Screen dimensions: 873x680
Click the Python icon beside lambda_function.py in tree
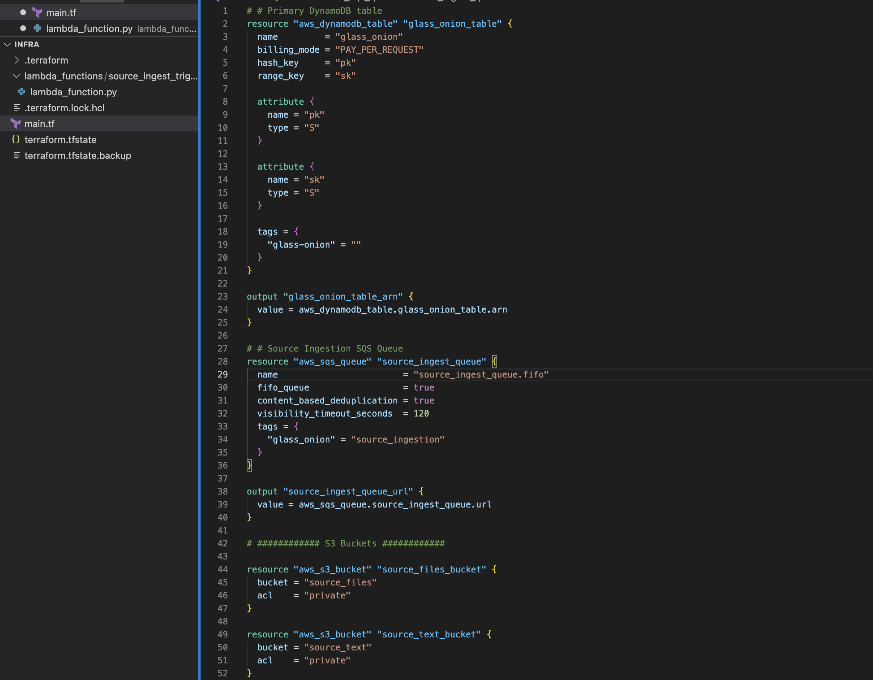[22, 92]
